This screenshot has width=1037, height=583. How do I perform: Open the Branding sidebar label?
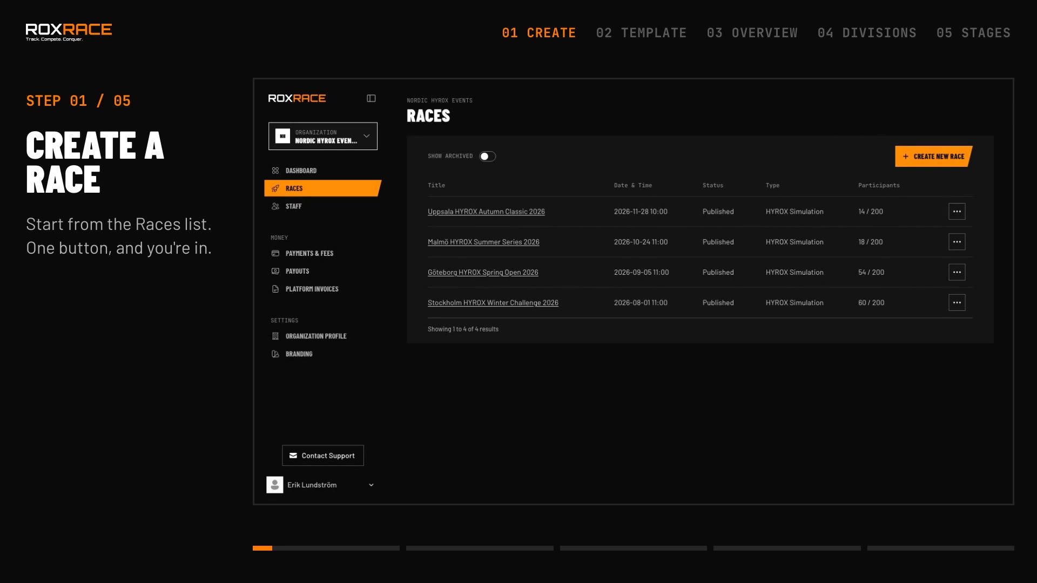[x=299, y=354]
